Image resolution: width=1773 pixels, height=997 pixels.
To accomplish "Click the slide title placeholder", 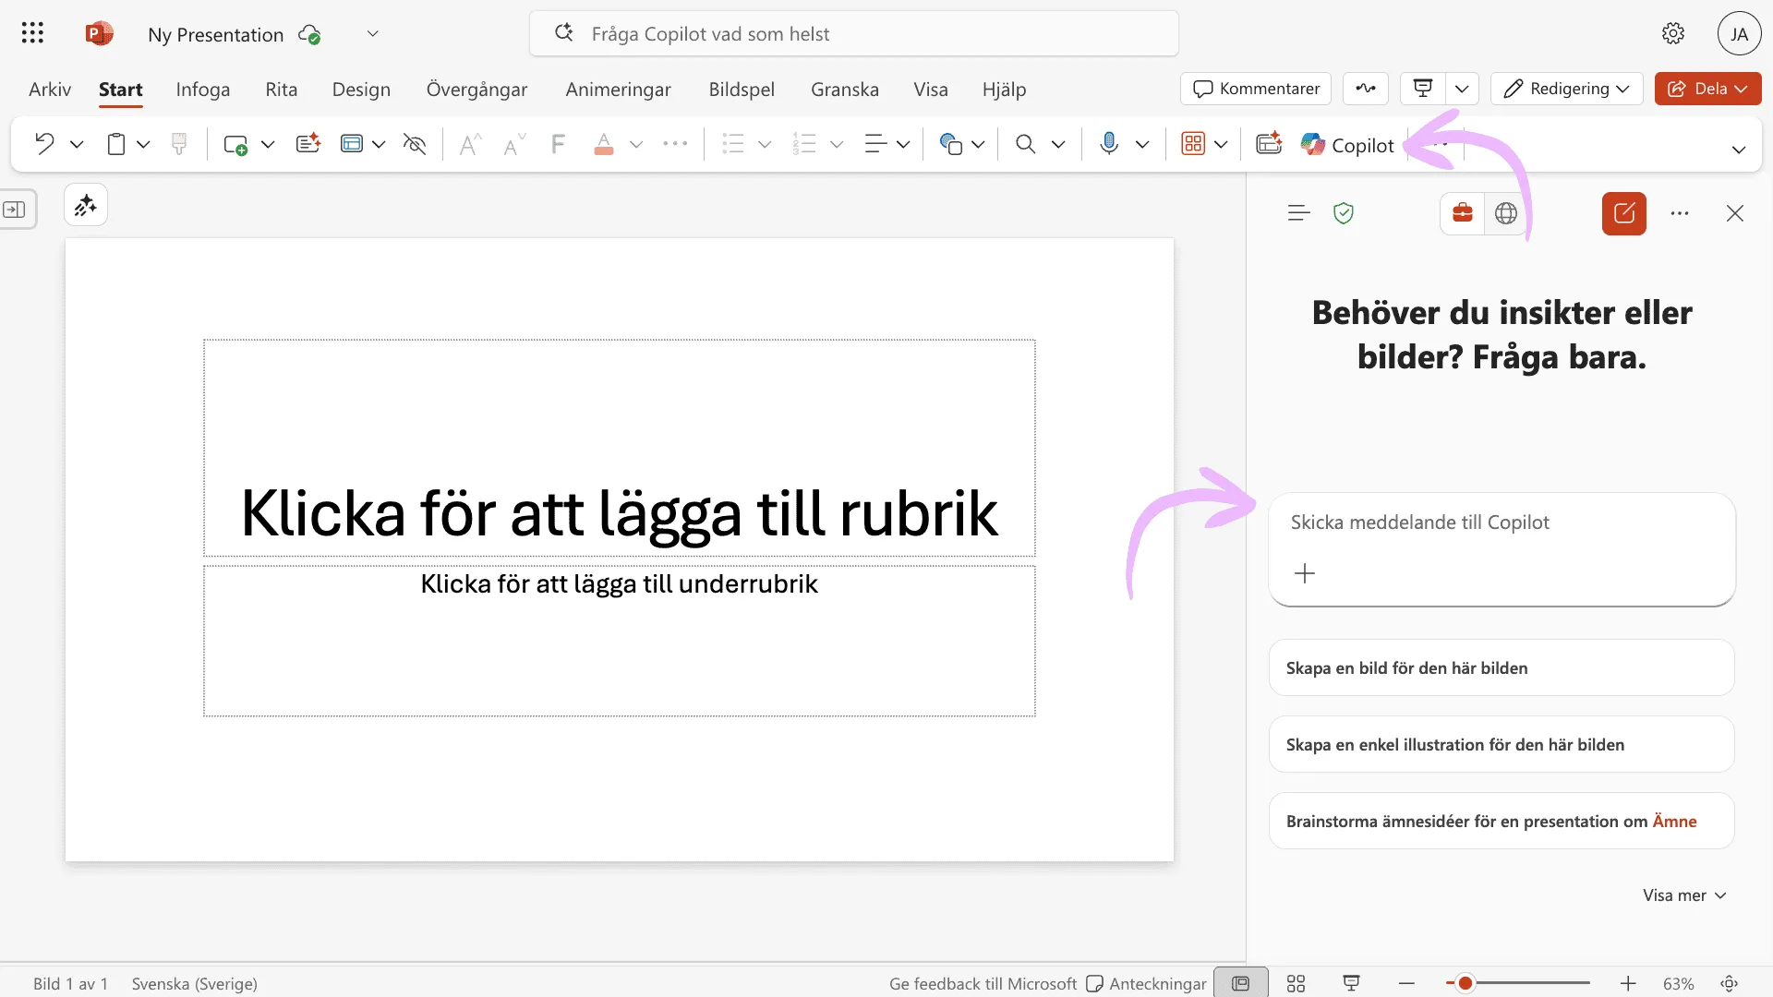I will coord(620,449).
